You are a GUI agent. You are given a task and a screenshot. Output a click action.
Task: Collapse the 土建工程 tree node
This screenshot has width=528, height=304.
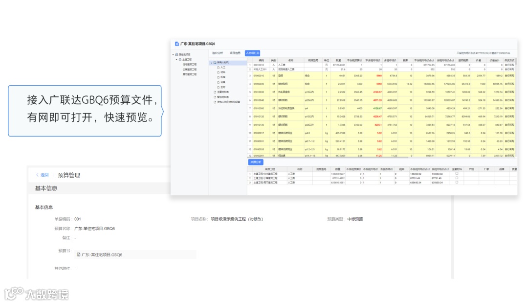(x=176, y=60)
